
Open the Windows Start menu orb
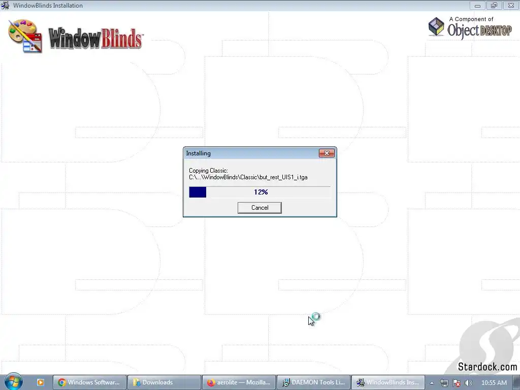(x=13, y=382)
